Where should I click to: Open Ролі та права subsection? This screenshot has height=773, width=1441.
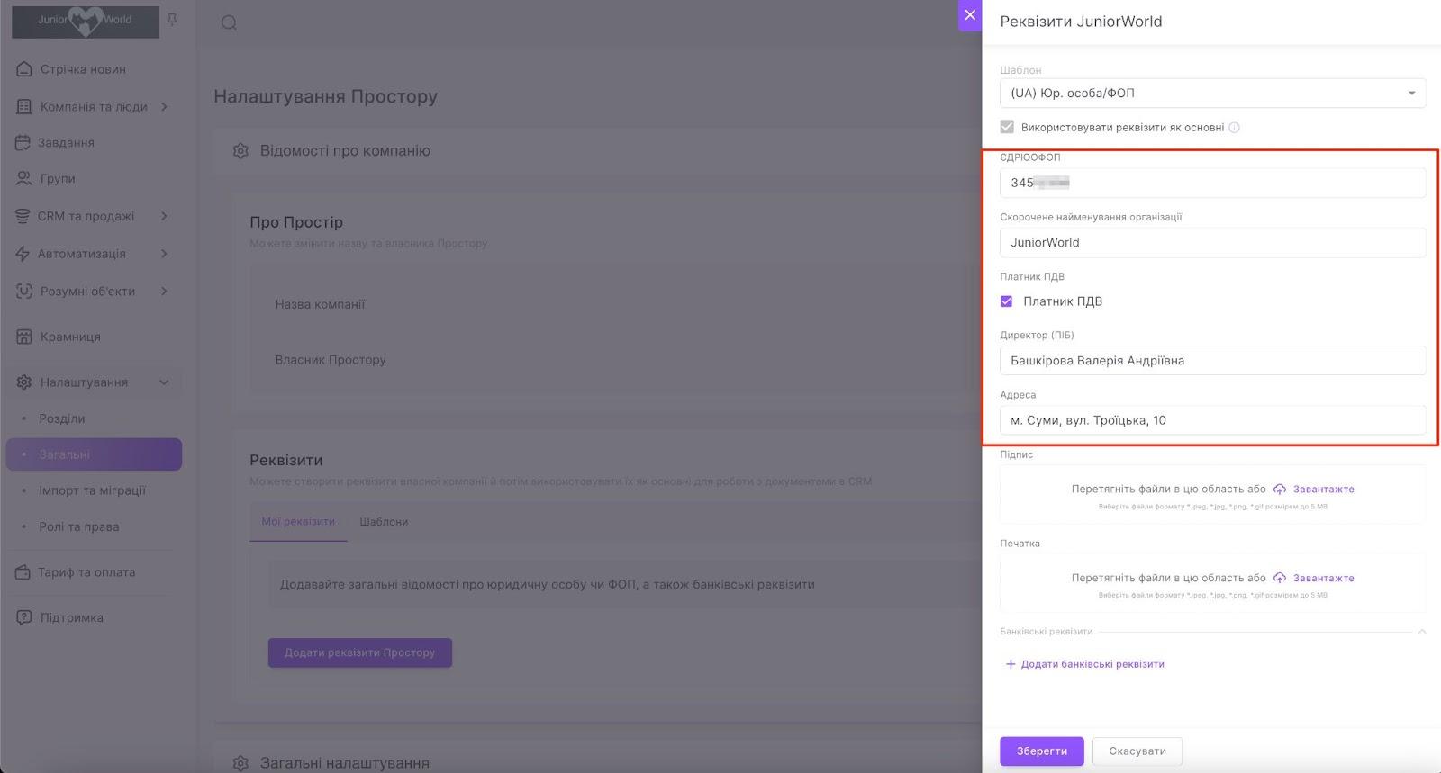click(79, 526)
